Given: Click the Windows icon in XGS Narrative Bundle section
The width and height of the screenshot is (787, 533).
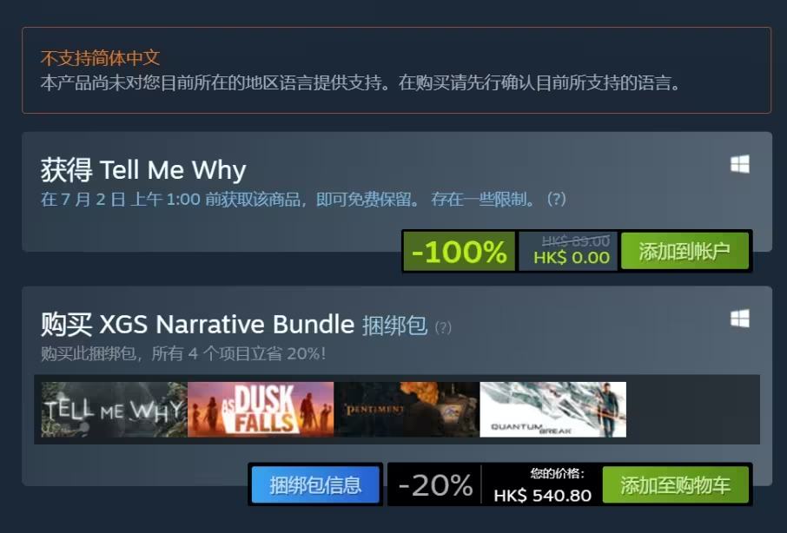Looking at the screenshot, I should 740,319.
